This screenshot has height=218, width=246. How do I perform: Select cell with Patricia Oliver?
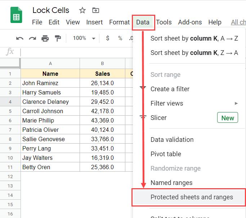[x=50, y=130]
